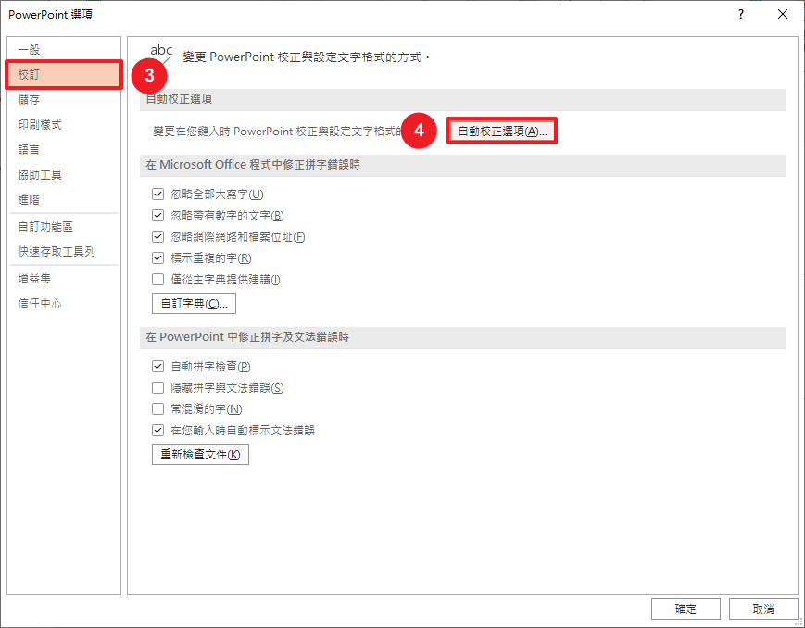This screenshot has height=628, width=805.
Task: Toggle 在您輸入時自動標示文法錯誤 checkbox
Action: (x=157, y=431)
